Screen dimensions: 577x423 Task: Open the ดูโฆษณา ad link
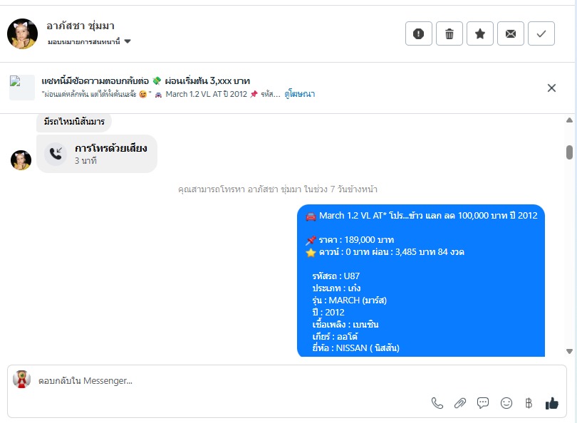pos(299,94)
